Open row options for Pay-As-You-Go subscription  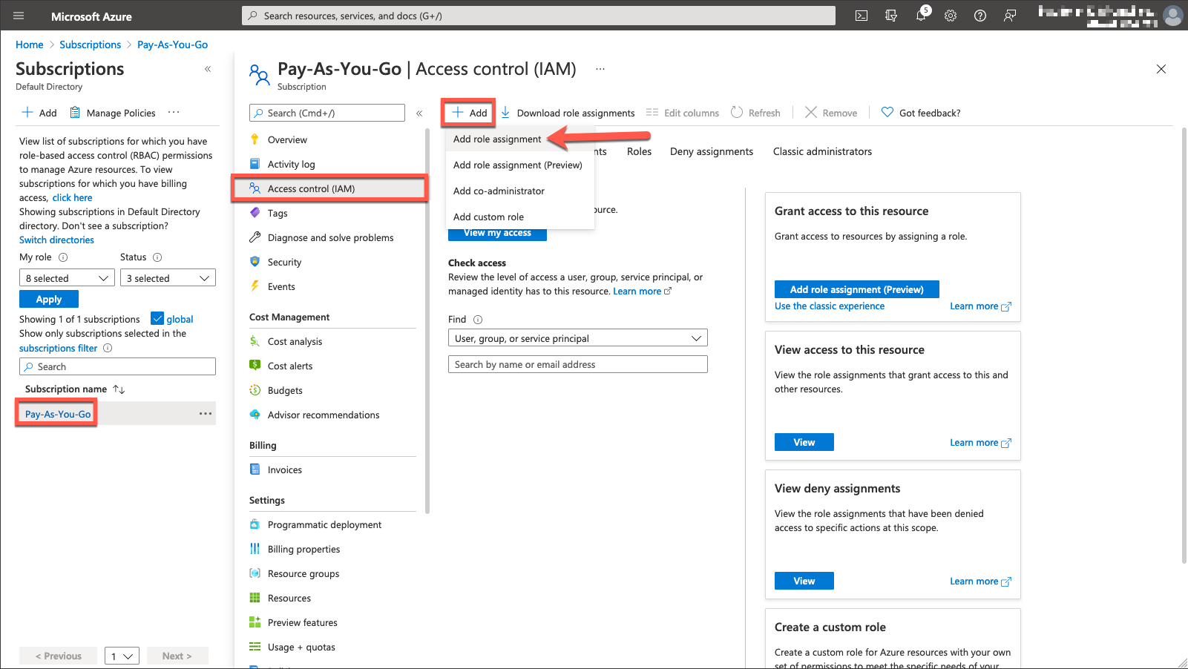[206, 414]
